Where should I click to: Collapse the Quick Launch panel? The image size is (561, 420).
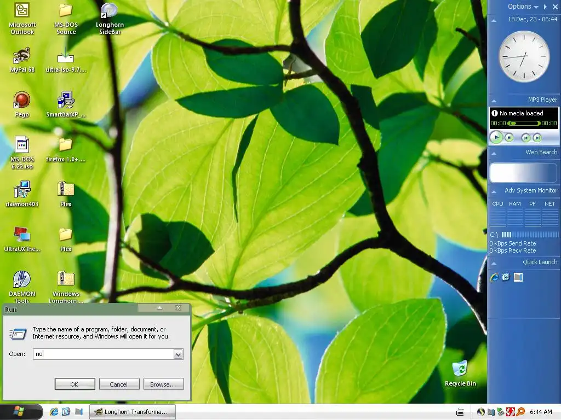click(x=494, y=263)
